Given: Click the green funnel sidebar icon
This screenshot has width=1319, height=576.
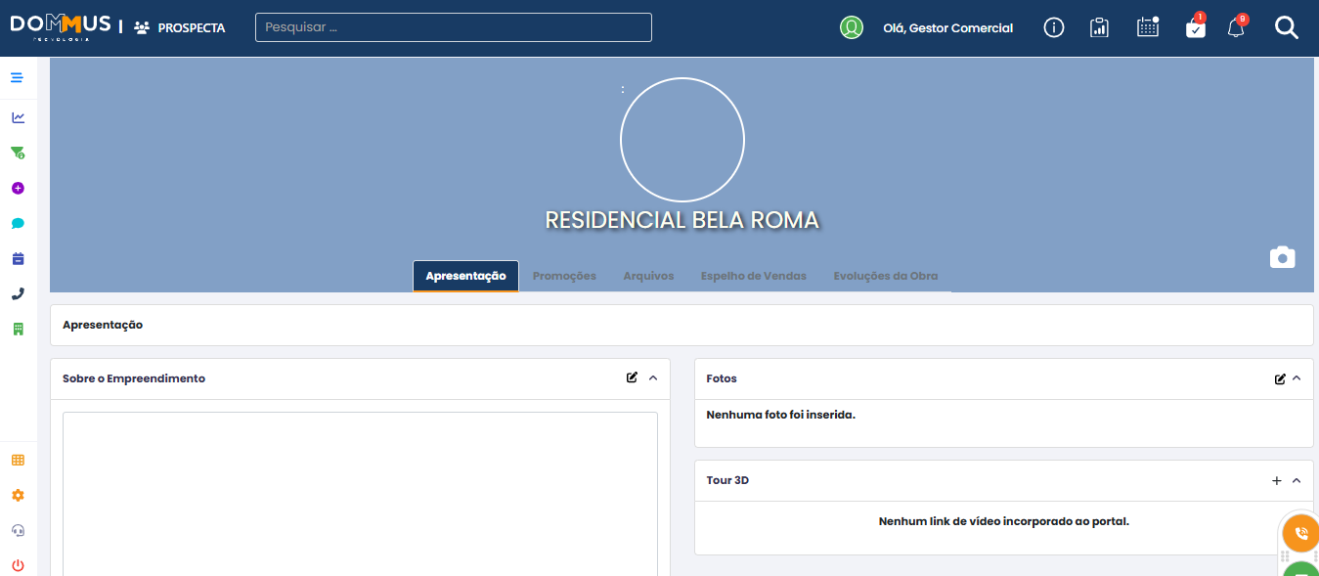Looking at the screenshot, I should (18, 153).
